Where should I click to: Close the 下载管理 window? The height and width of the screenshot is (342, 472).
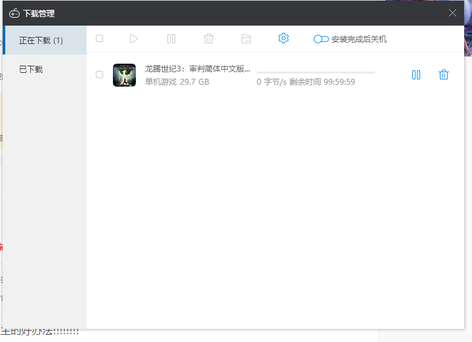[452, 13]
